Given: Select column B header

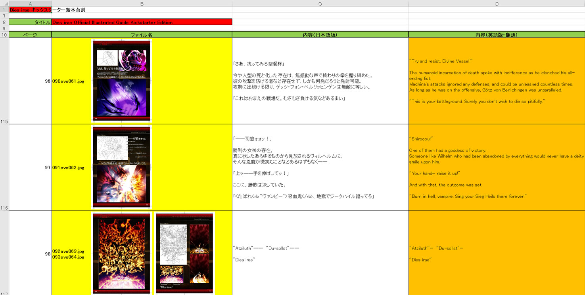Looking at the screenshot, I should point(142,4).
